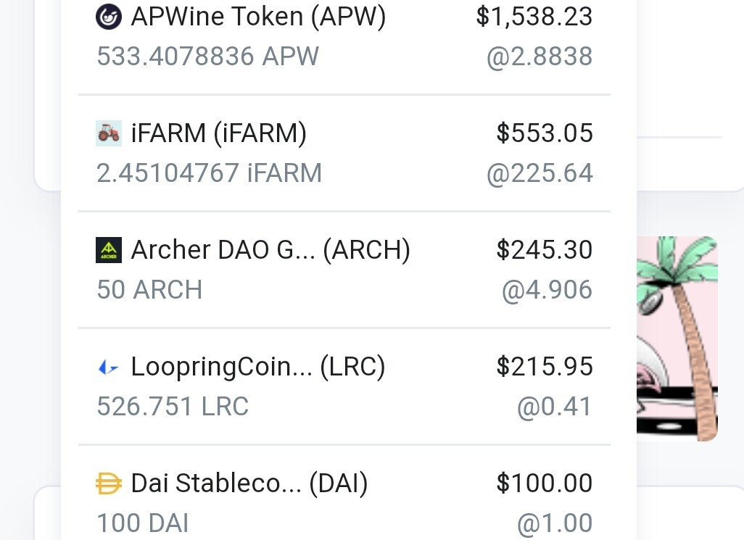Click the iFARM tractor icon
744x540 pixels.
tap(109, 133)
